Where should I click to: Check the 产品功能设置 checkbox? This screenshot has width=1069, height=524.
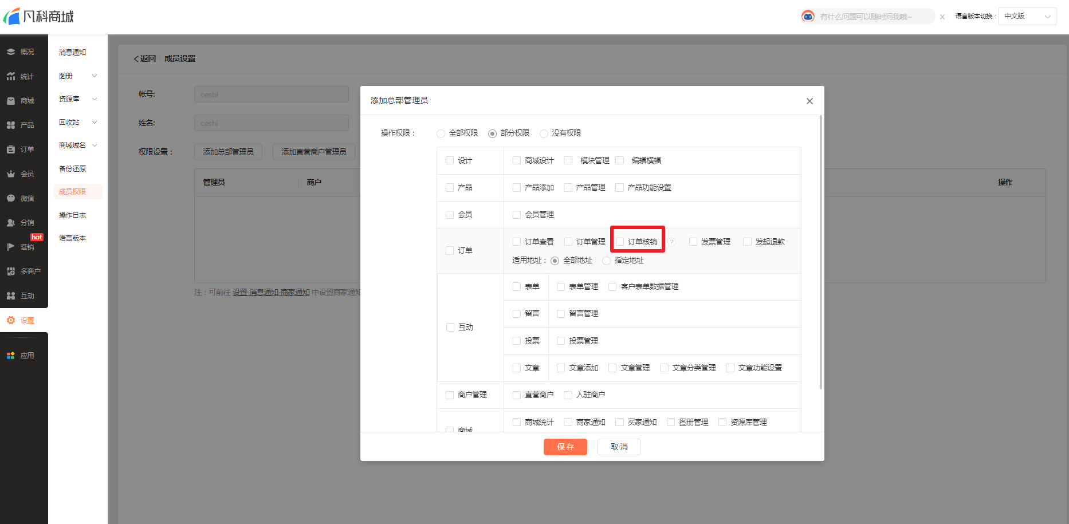point(619,188)
